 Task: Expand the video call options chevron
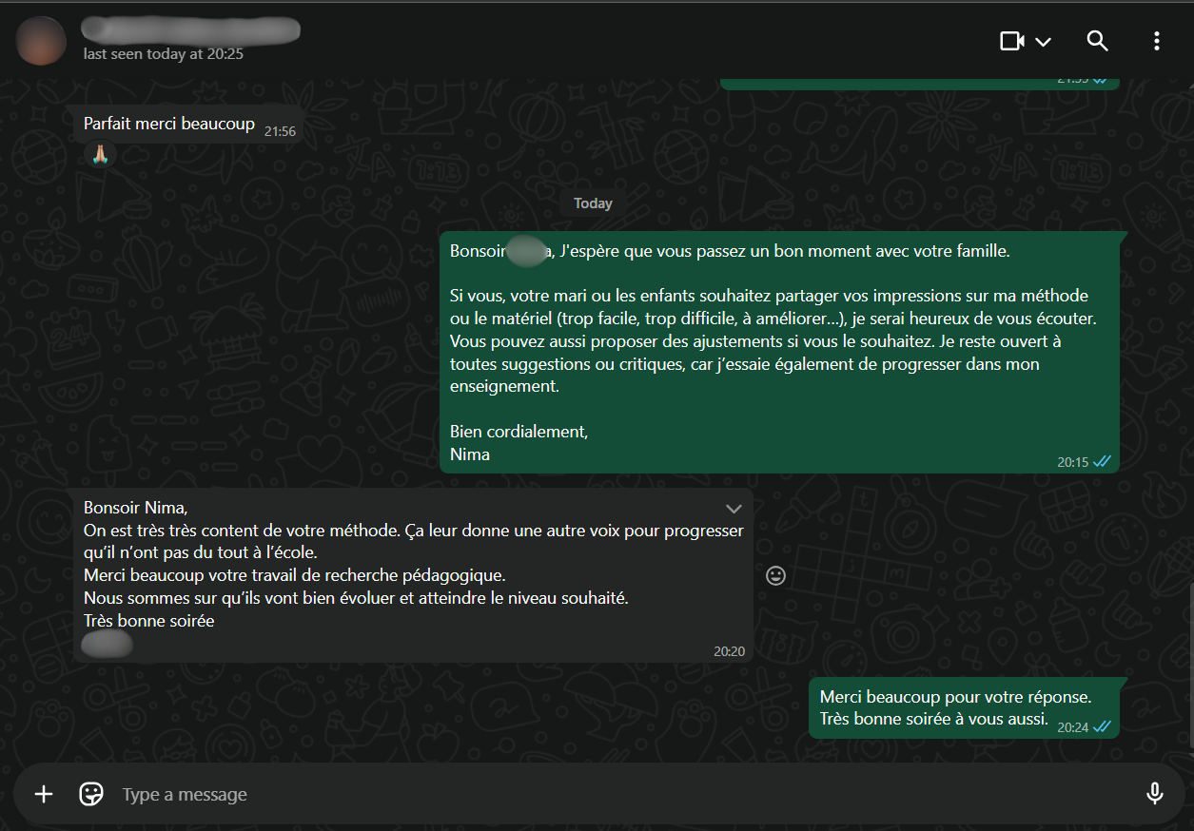click(x=1043, y=42)
